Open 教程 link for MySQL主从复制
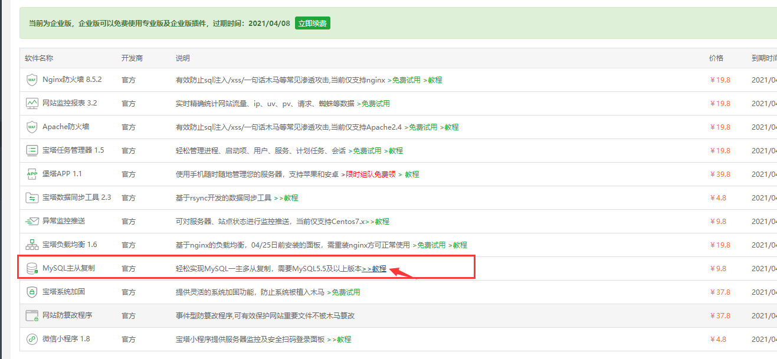The image size is (777, 359). click(x=374, y=268)
